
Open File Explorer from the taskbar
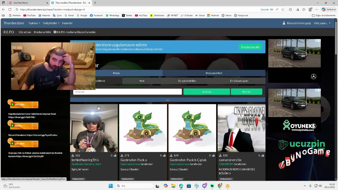(173, 186)
